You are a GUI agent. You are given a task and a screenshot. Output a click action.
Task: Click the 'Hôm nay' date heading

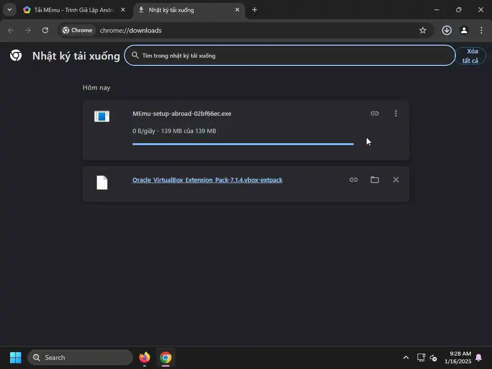click(x=96, y=87)
